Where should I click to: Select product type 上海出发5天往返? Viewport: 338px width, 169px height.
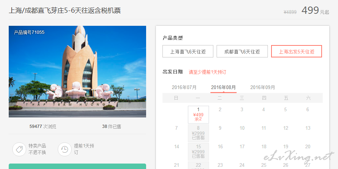(x=297, y=51)
